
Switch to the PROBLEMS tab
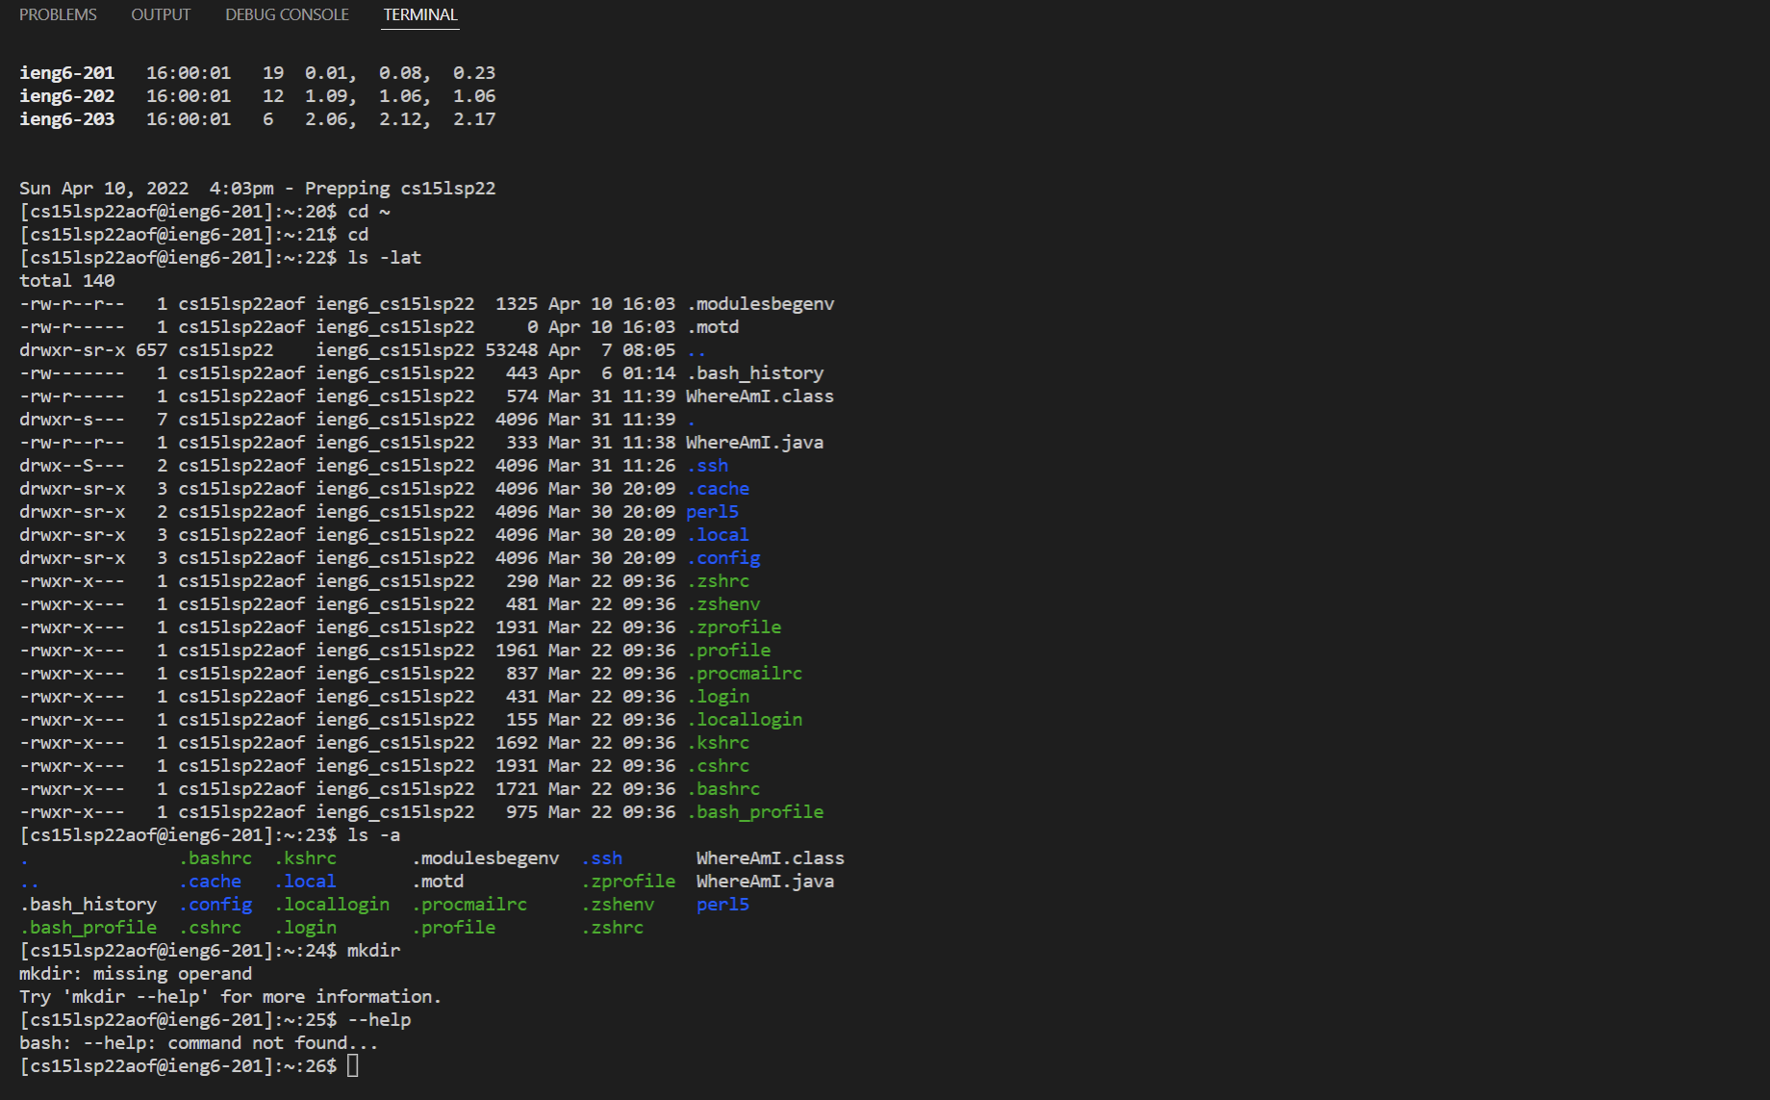(x=58, y=15)
